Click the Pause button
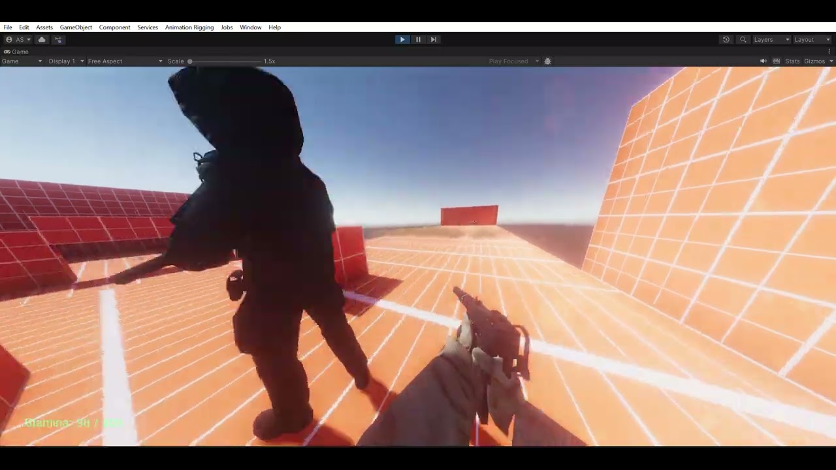836x470 pixels. coord(418,40)
